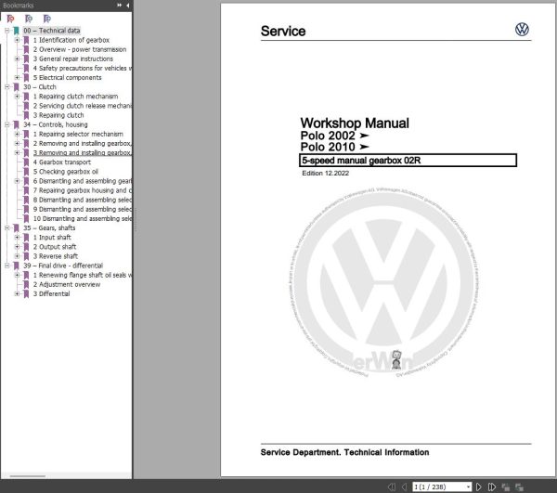Go to previous page with left arrow

point(404,487)
